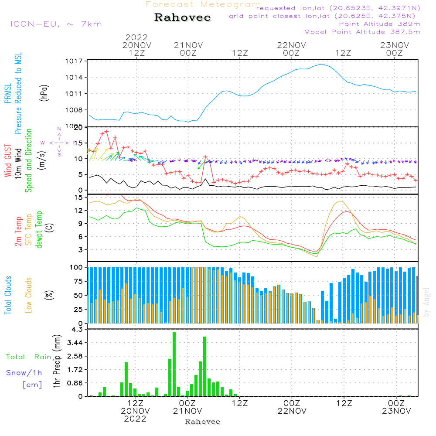Click the '0.86' precipitation axis value
The height and width of the screenshot is (436, 436).
click(75, 383)
